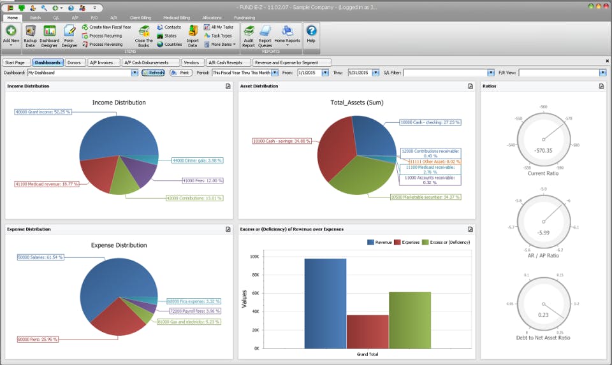Open the Form Designer
612x365 pixels.
click(69, 31)
